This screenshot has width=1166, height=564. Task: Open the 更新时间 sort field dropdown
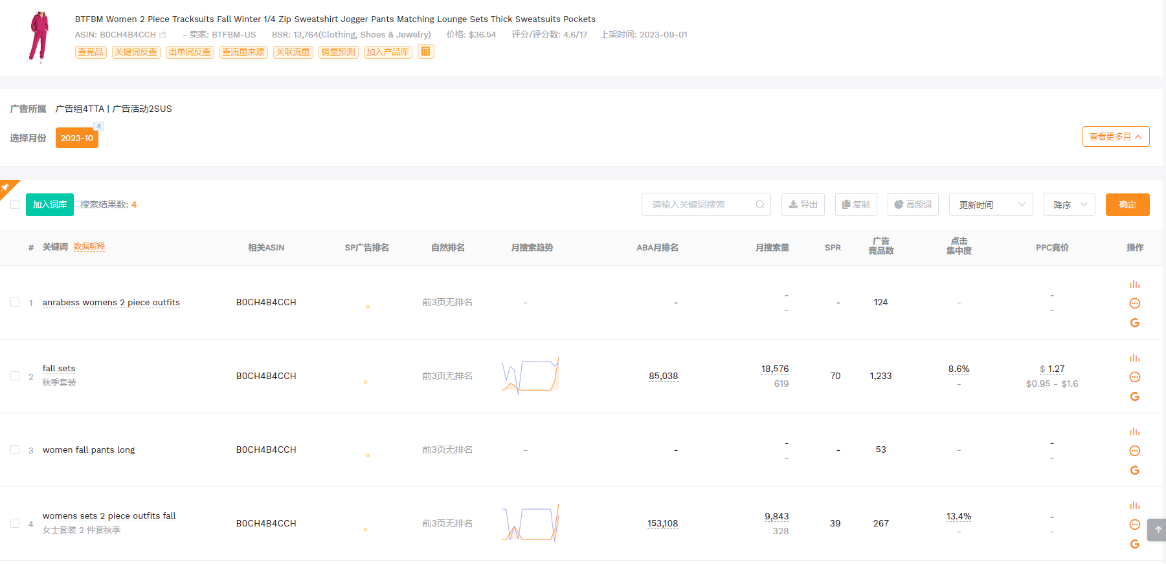click(991, 204)
